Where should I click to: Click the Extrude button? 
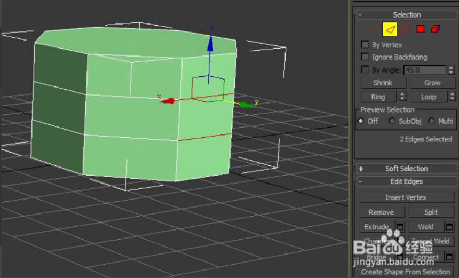(377, 227)
